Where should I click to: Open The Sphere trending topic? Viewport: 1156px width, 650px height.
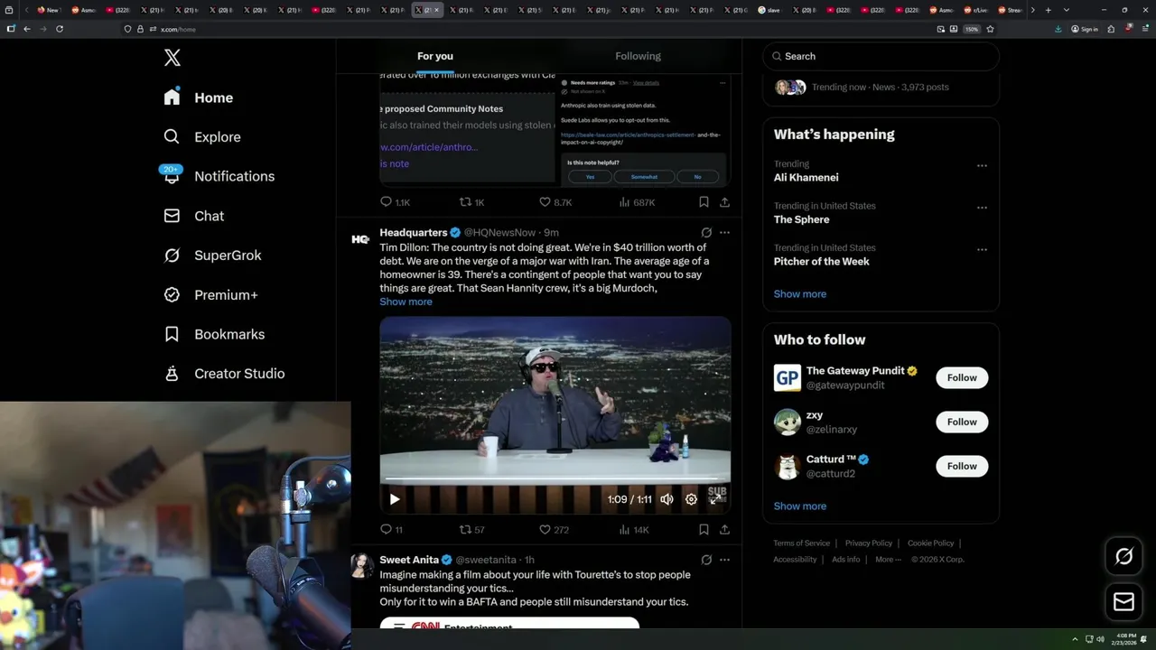coord(801,219)
